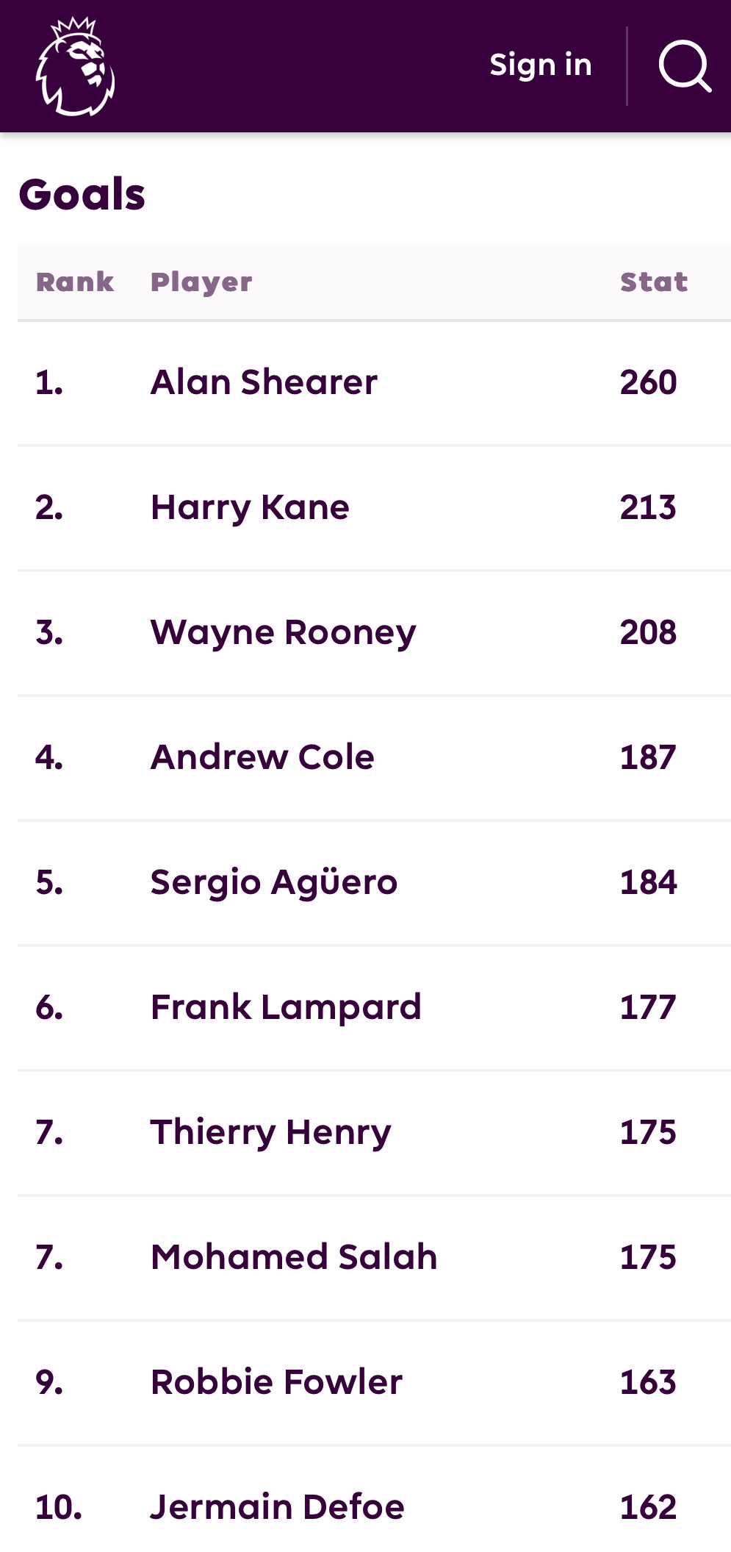Click the Sign in link
This screenshot has height=1552, width=731.
point(541,65)
